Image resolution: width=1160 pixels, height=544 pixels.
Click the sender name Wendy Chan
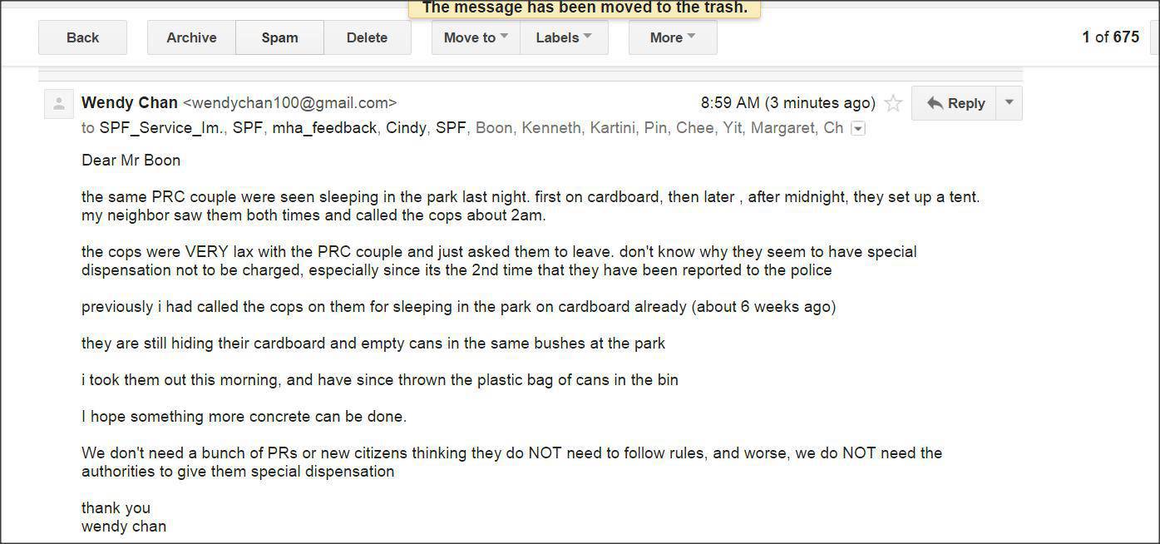(x=130, y=103)
